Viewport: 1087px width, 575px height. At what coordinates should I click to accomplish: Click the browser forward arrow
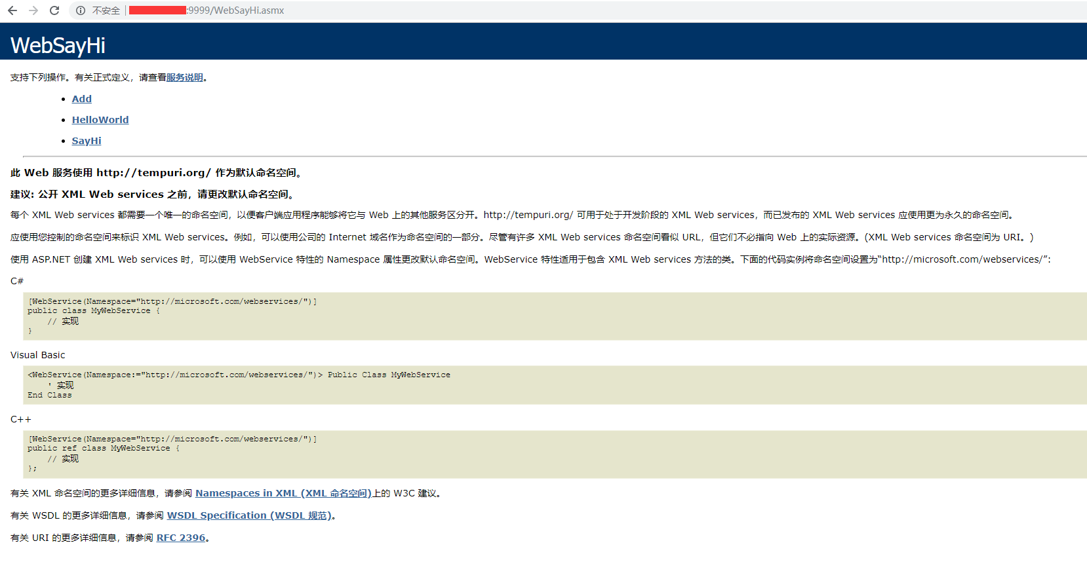click(33, 10)
